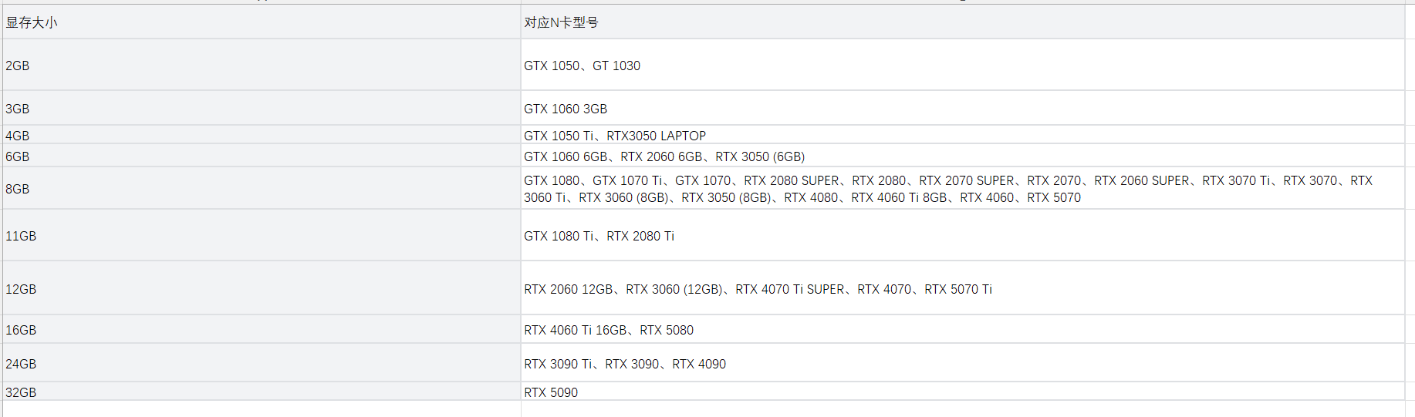Screen dimensions: 1415x417
Task: Select the cell with RTX3050 LAPTOP
Action: (x=963, y=135)
